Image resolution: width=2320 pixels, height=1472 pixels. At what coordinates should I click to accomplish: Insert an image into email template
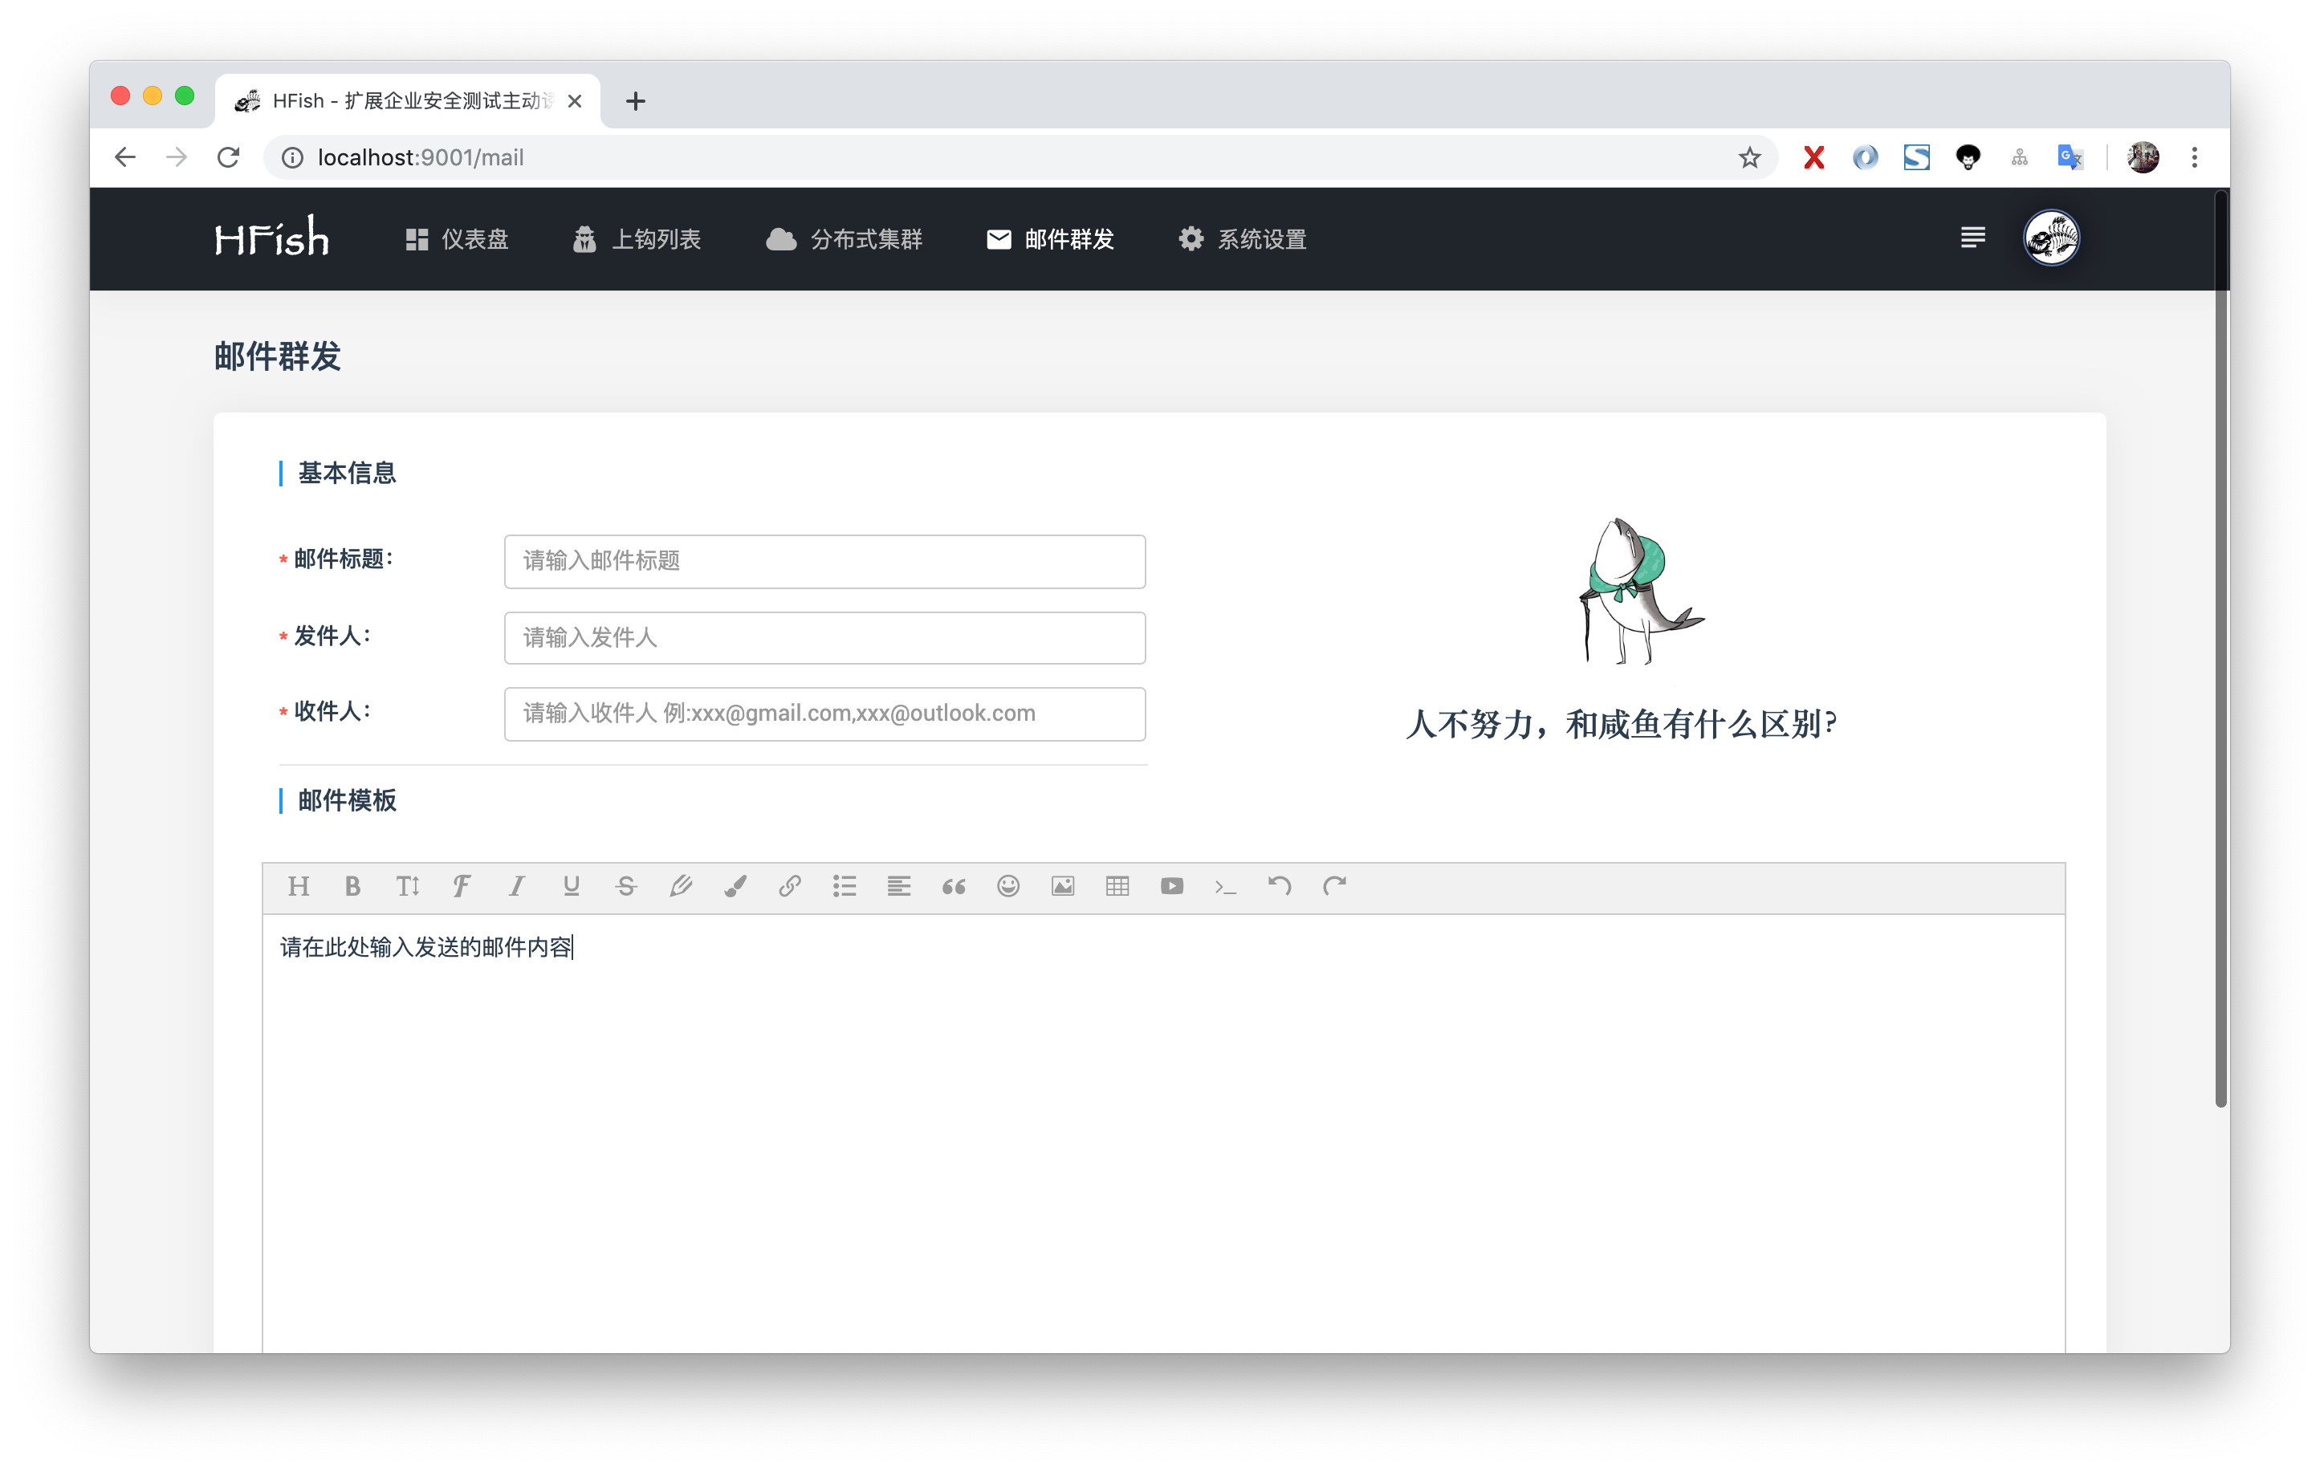tap(1063, 886)
